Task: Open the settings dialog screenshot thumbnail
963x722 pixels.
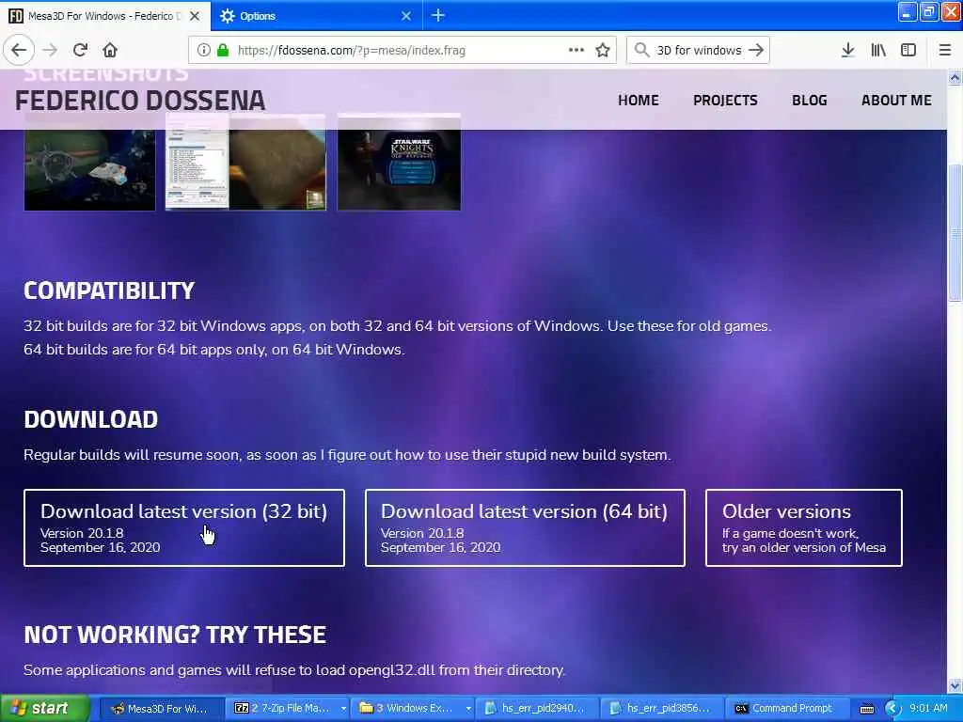Action: pyautogui.click(x=245, y=162)
